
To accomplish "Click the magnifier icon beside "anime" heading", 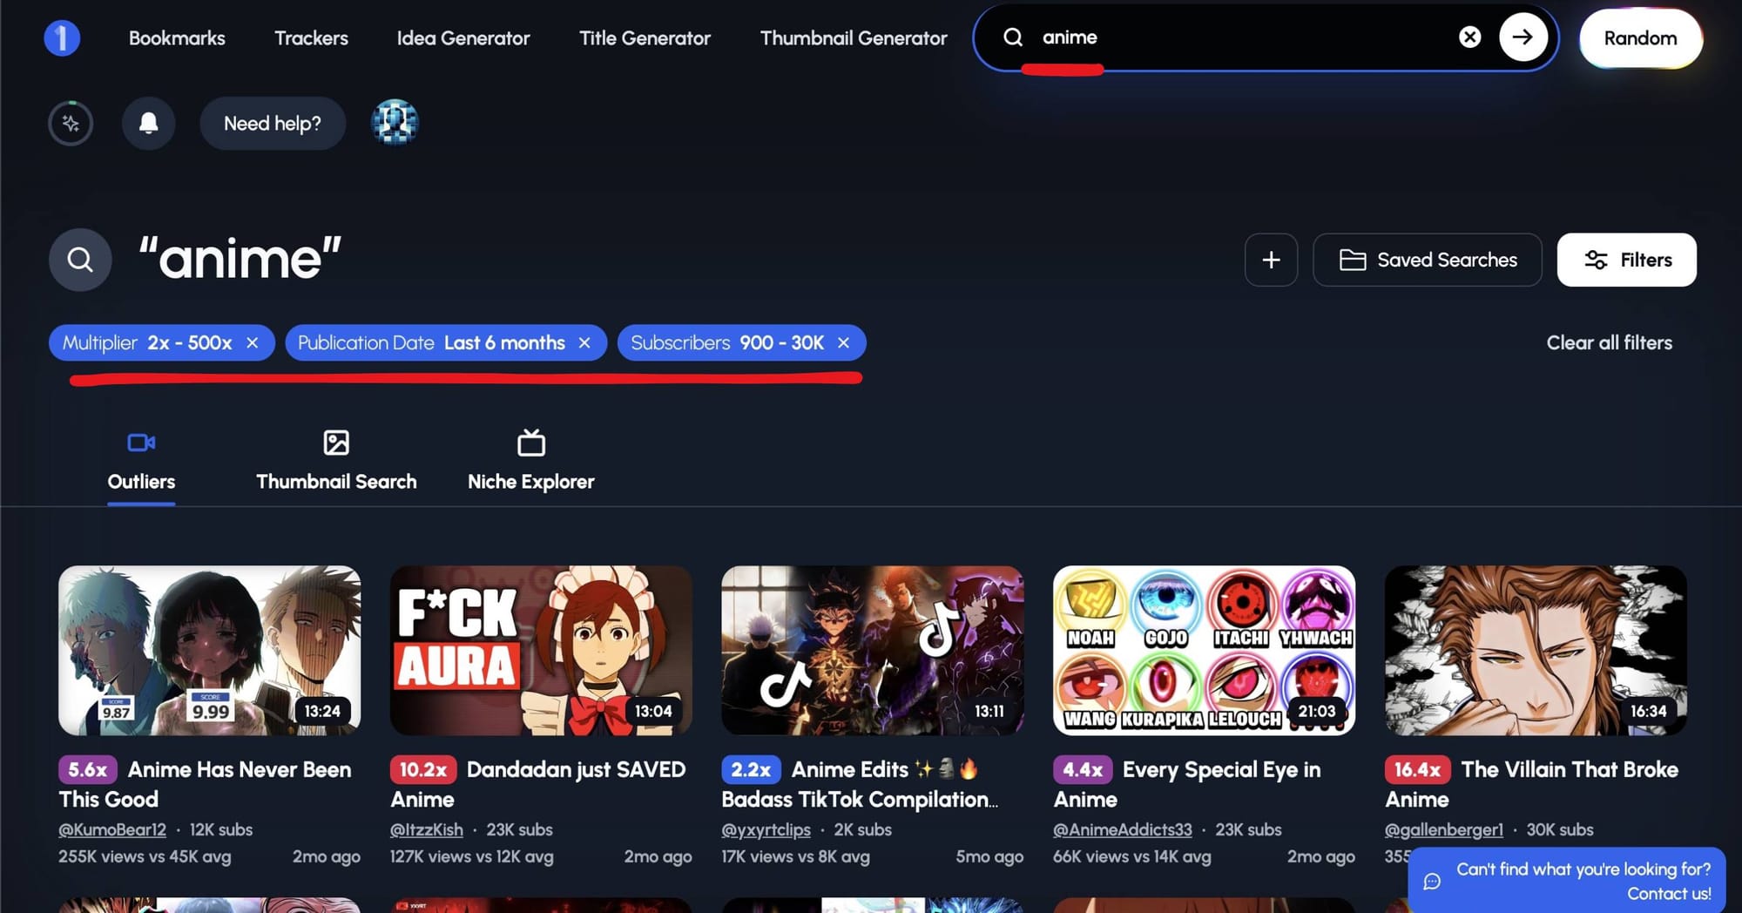I will pos(80,260).
